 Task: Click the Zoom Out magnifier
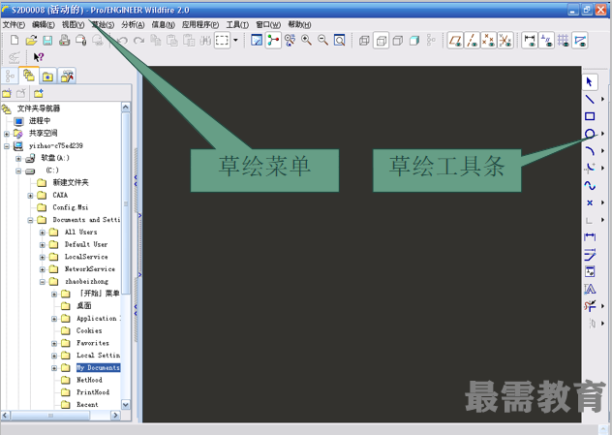click(322, 40)
